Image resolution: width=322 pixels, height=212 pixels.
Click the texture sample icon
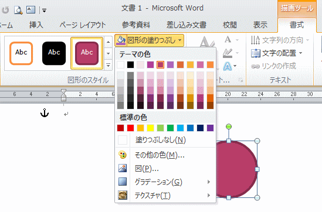point(123,195)
